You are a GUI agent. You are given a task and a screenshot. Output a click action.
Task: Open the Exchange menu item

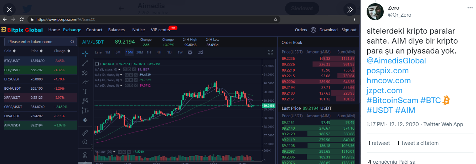[x=72, y=30]
